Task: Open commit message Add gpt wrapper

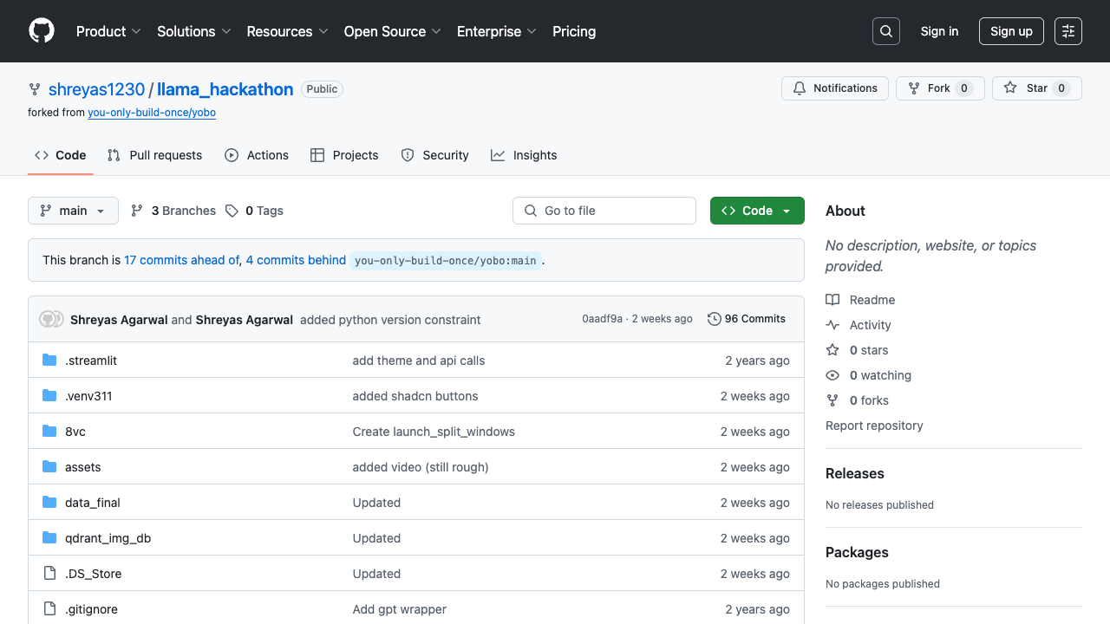Action: [400, 609]
